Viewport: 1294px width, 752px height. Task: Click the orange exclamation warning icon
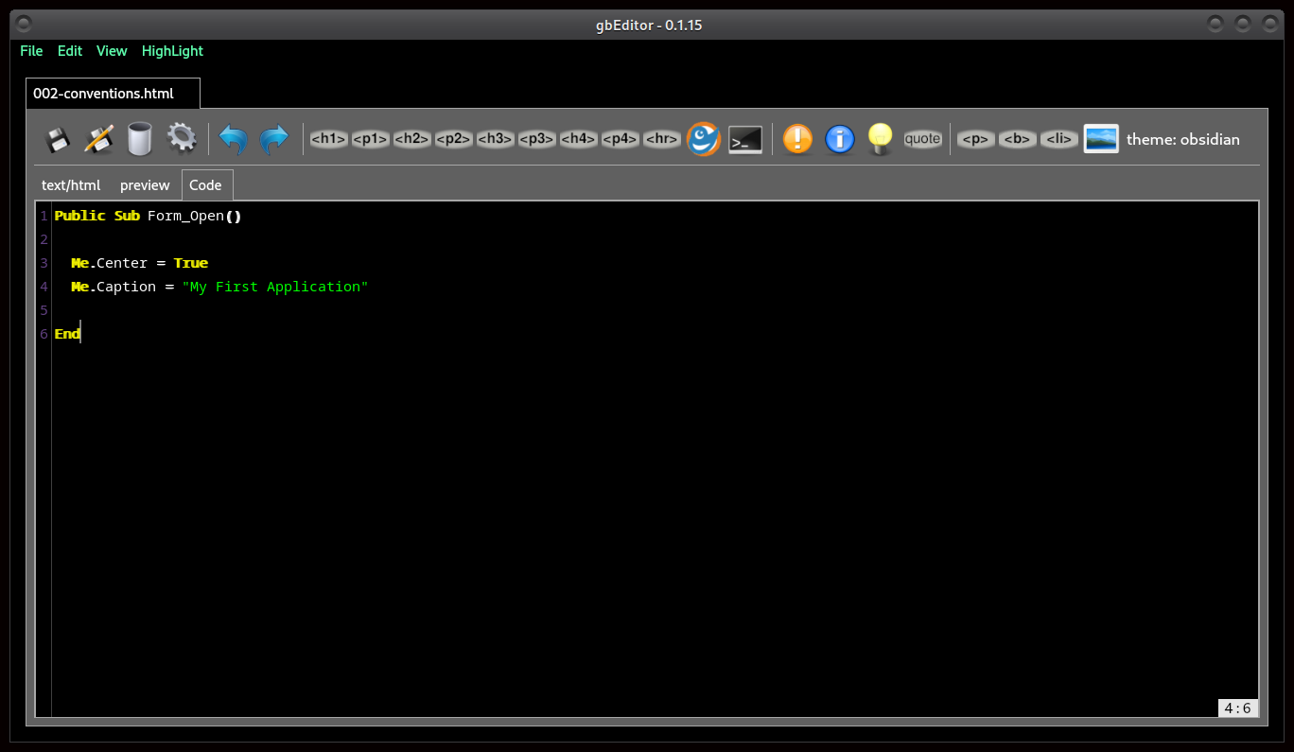point(797,139)
